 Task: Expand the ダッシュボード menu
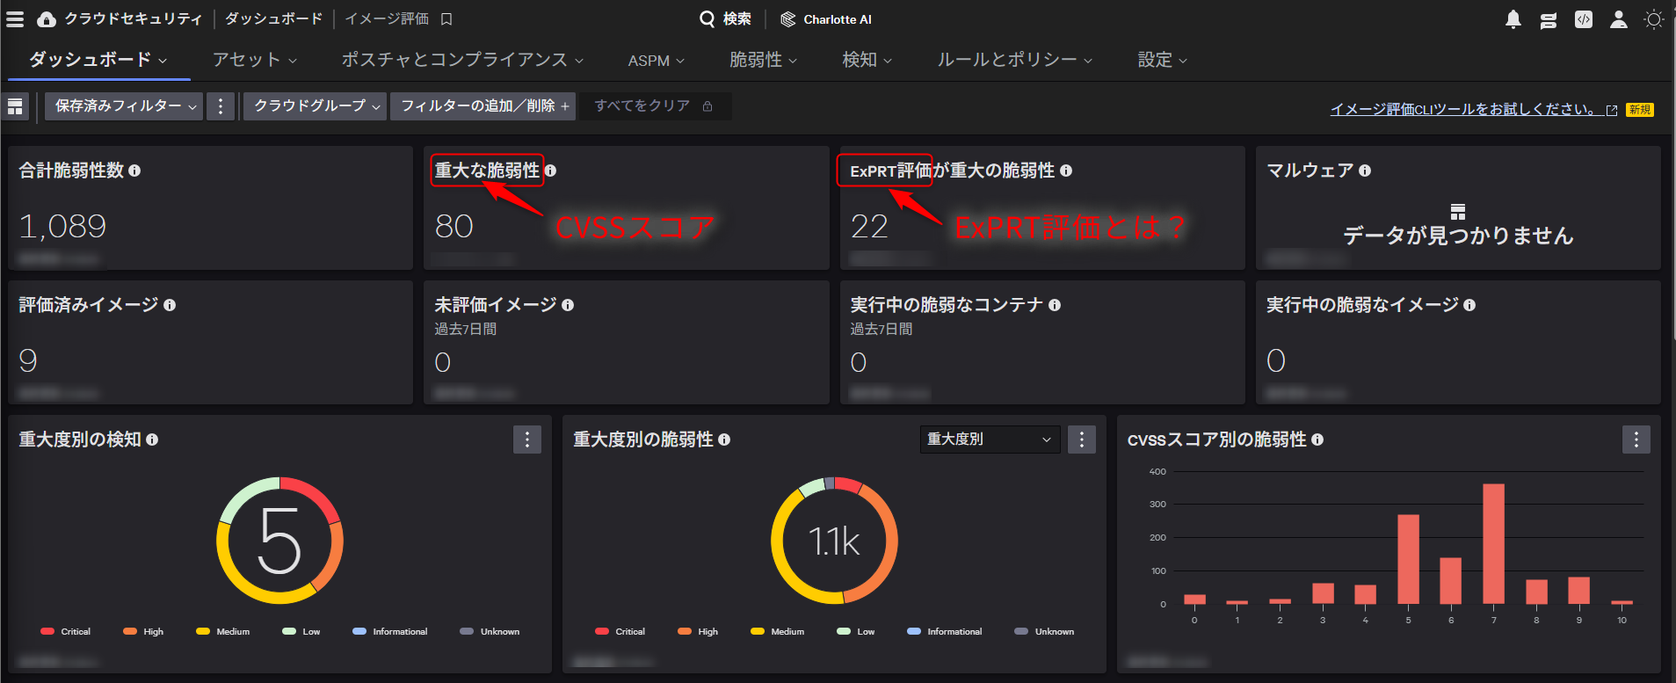pos(98,60)
